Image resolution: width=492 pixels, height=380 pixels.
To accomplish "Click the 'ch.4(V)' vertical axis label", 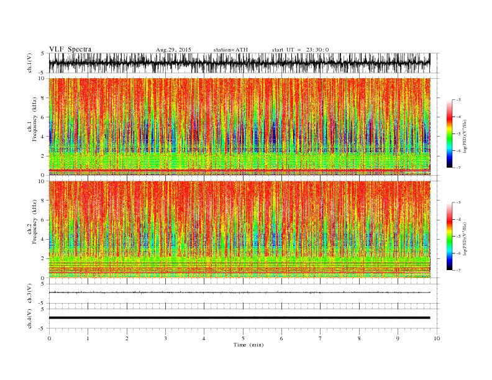I will point(30,319).
